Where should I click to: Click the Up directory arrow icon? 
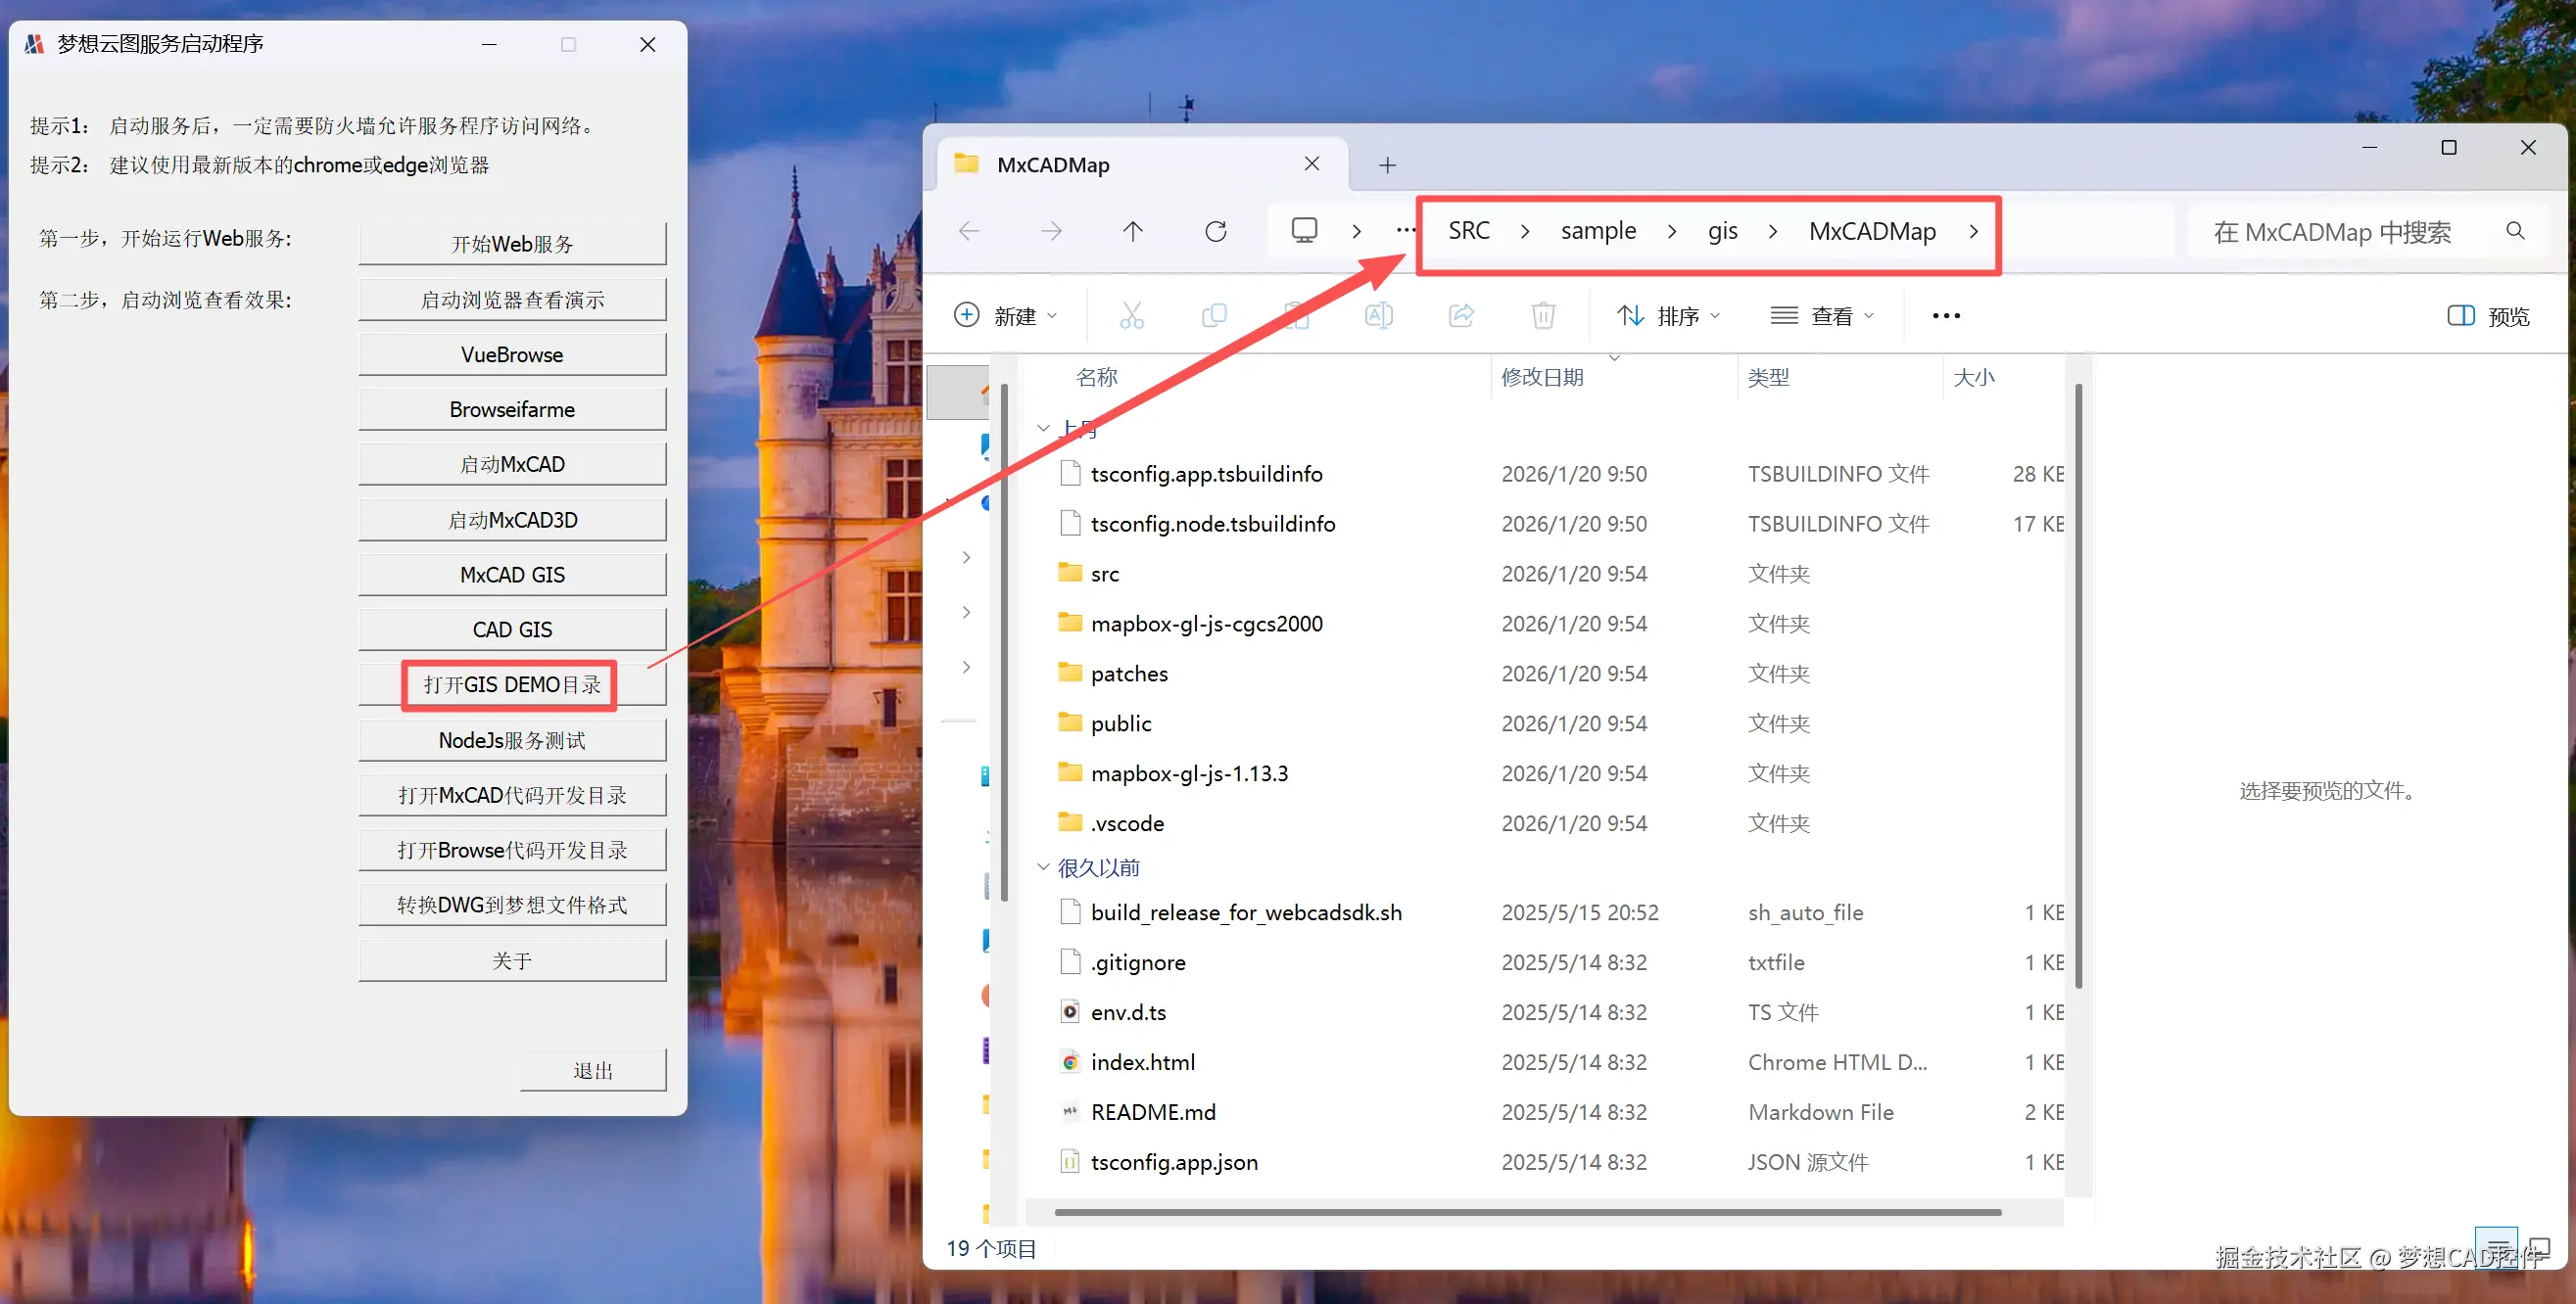click(1132, 232)
